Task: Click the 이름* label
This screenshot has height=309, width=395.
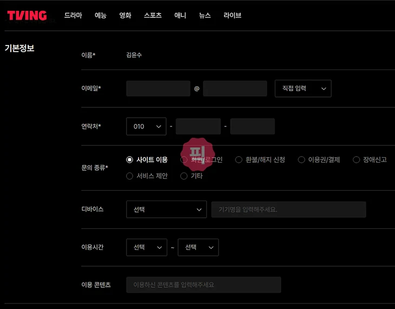Action: (88, 55)
